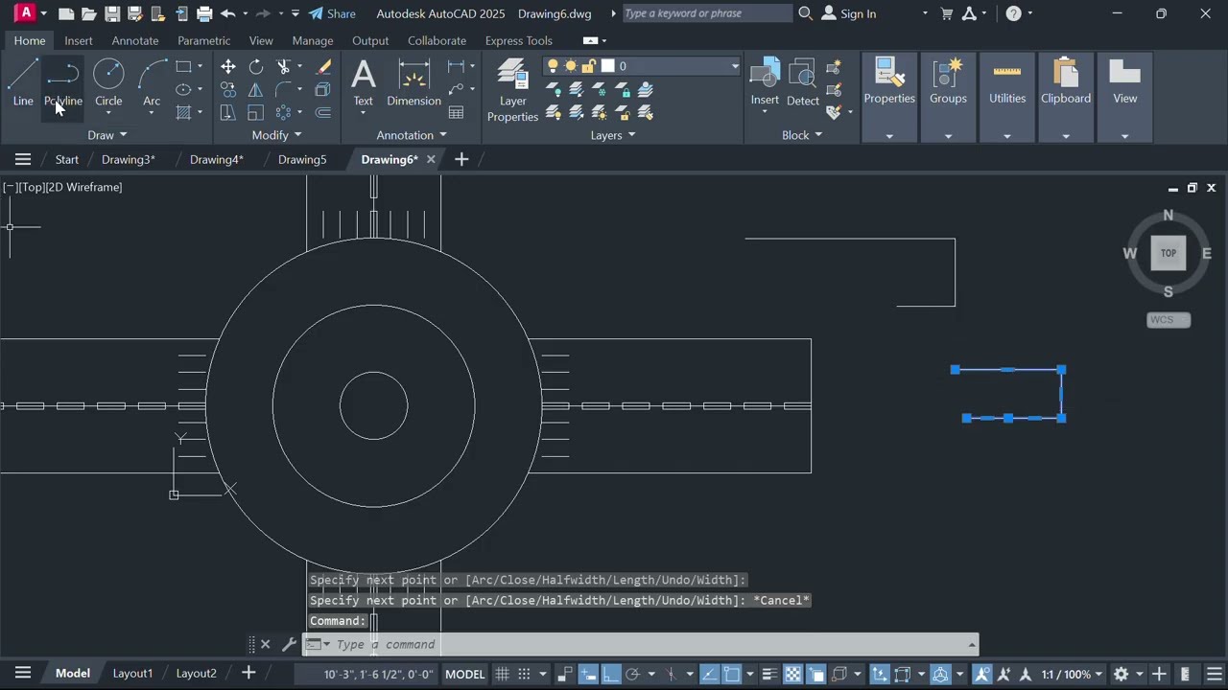Select the Circle tool

[x=108, y=82]
